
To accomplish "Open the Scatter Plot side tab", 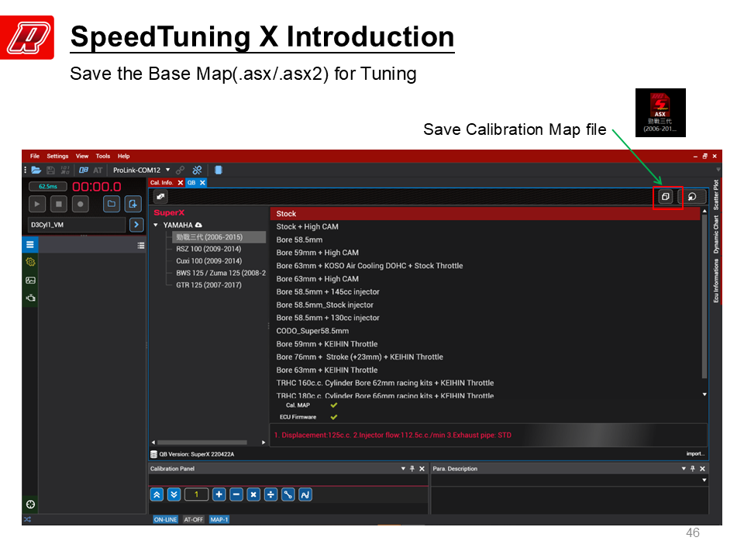I will 716,195.
